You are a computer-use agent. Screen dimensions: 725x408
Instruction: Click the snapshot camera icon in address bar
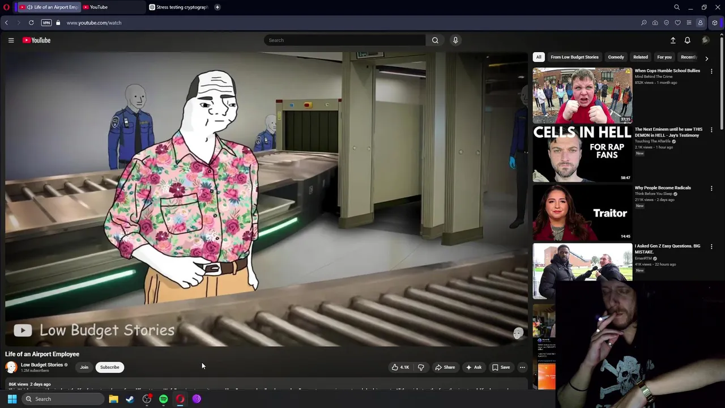click(x=655, y=23)
